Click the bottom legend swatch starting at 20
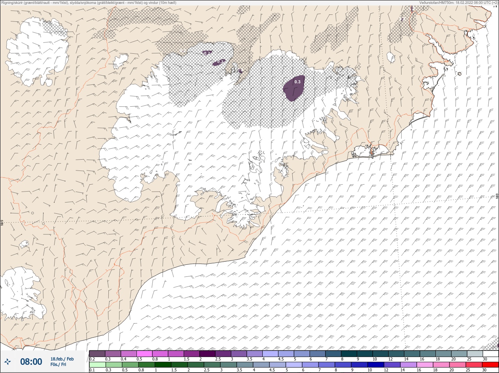The image size is (499, 373). tap(458, 365)
